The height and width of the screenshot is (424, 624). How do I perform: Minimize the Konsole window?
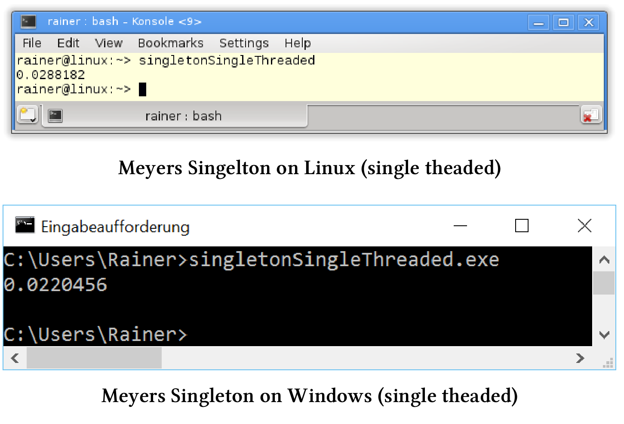click(538, 22)
